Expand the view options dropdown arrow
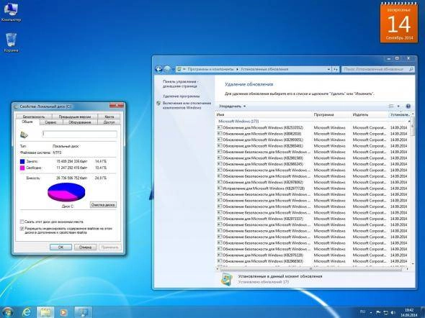This screenshot has height=318, width=425. click(x=398, y=106)
